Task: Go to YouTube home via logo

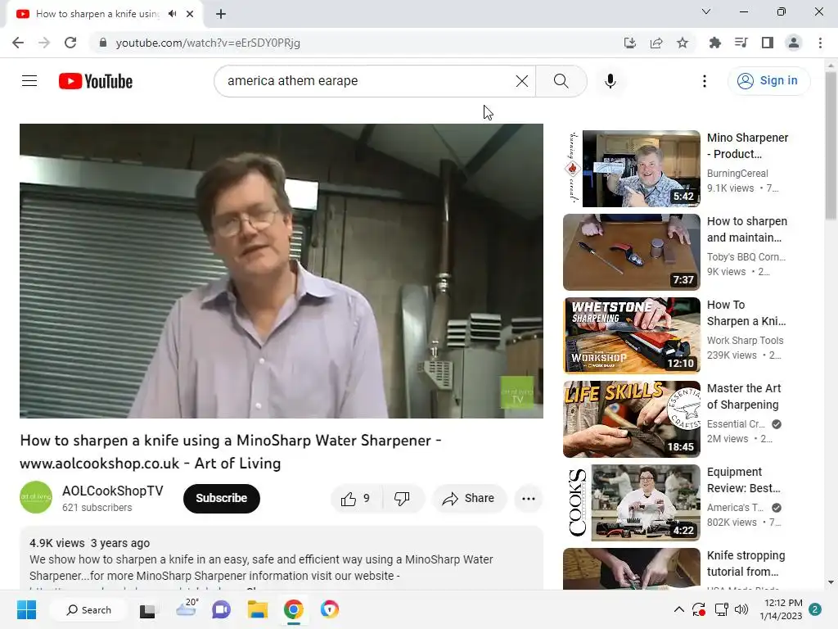Action: tap(96, 81)
